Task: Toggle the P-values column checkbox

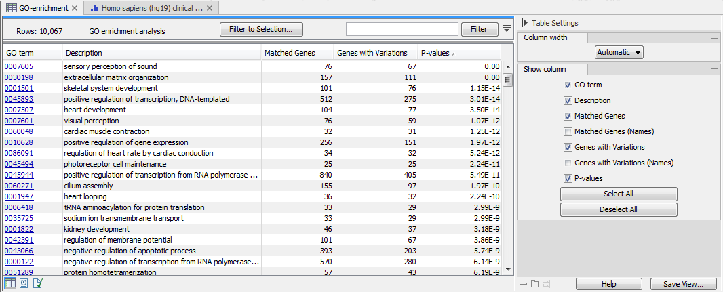Action: 568,179
